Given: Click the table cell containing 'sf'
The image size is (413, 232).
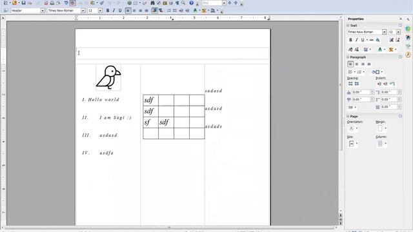Looking at the screenshot, I should click(x=150, y=122).
